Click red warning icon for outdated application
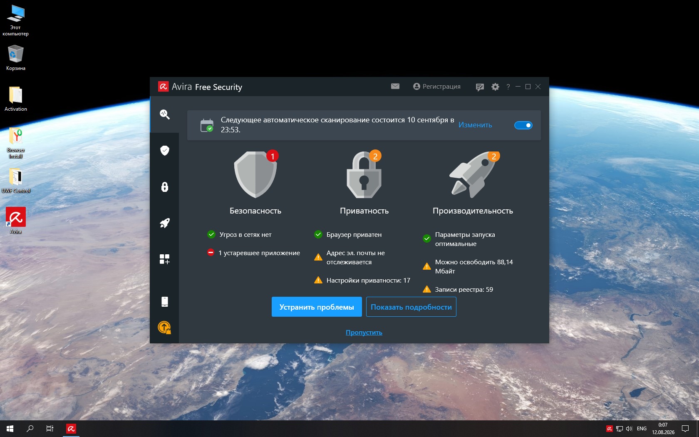The height and width of the screenshot is (437, 699). tap(211, 253)
